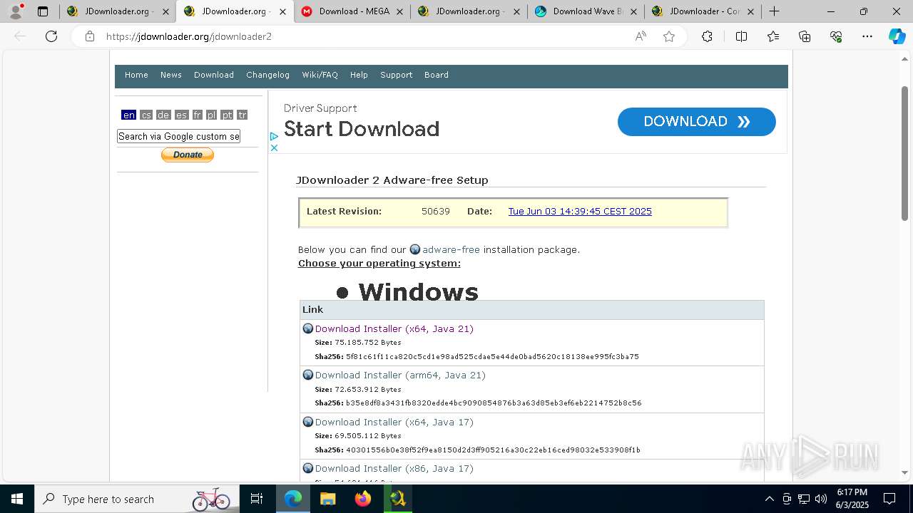
Task: Focus the Google custom search field
Action: click(178, 136)
